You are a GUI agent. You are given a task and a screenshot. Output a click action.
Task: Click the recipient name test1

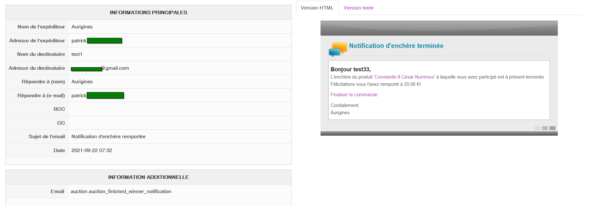tap(77, 54)
